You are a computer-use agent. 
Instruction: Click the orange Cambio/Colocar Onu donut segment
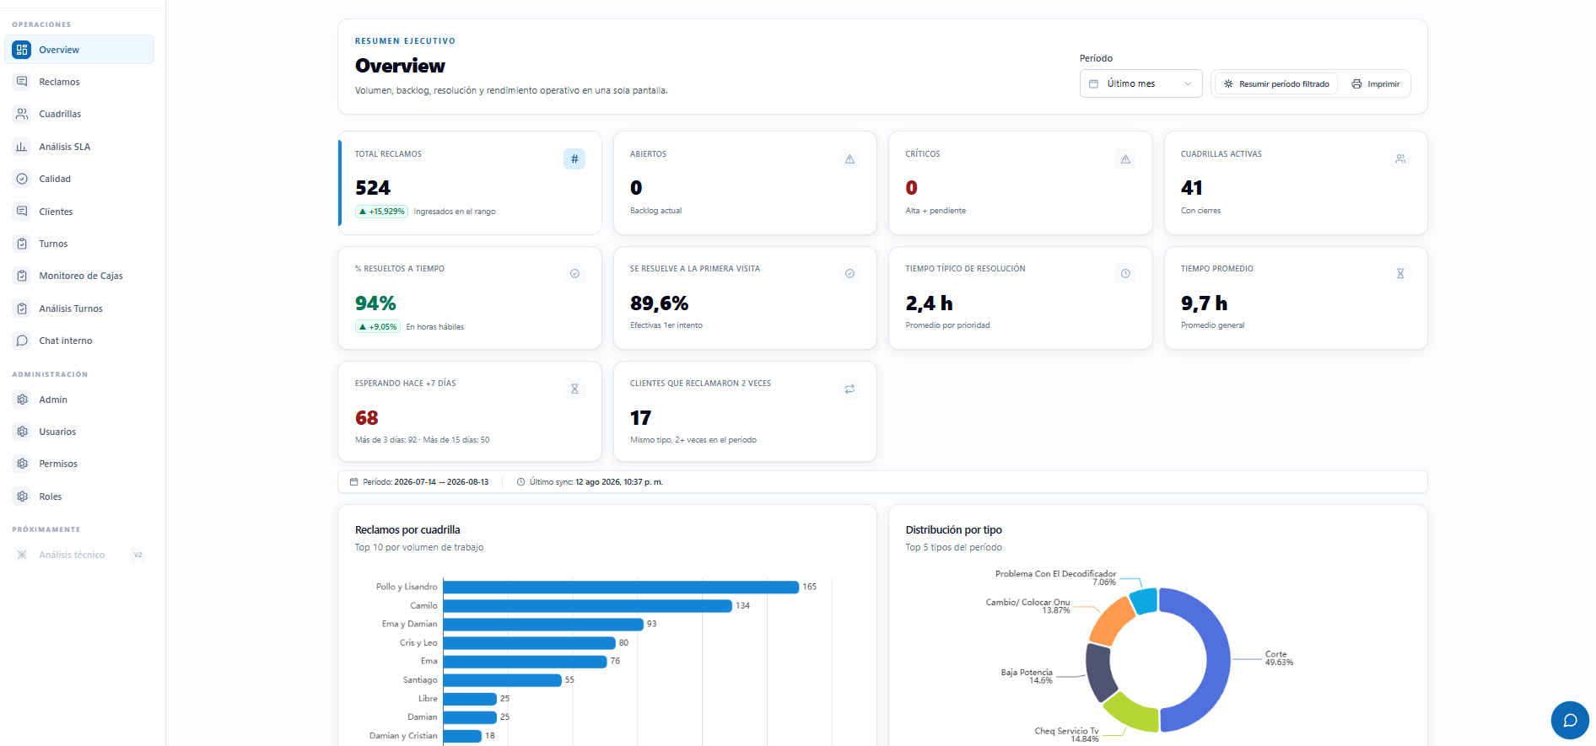[x=1111, y=620]
